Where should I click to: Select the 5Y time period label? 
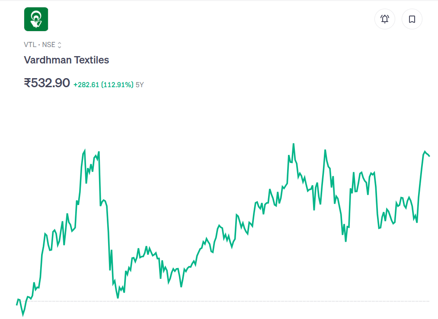coord(140,85)
